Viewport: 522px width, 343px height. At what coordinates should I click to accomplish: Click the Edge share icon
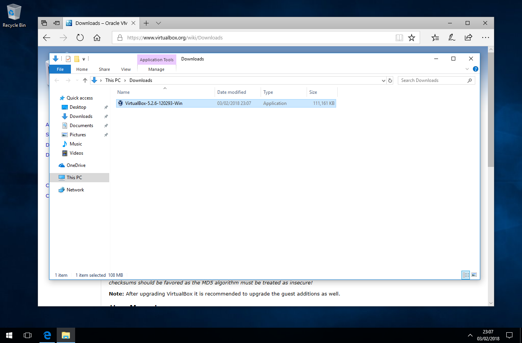click(468, 38)
